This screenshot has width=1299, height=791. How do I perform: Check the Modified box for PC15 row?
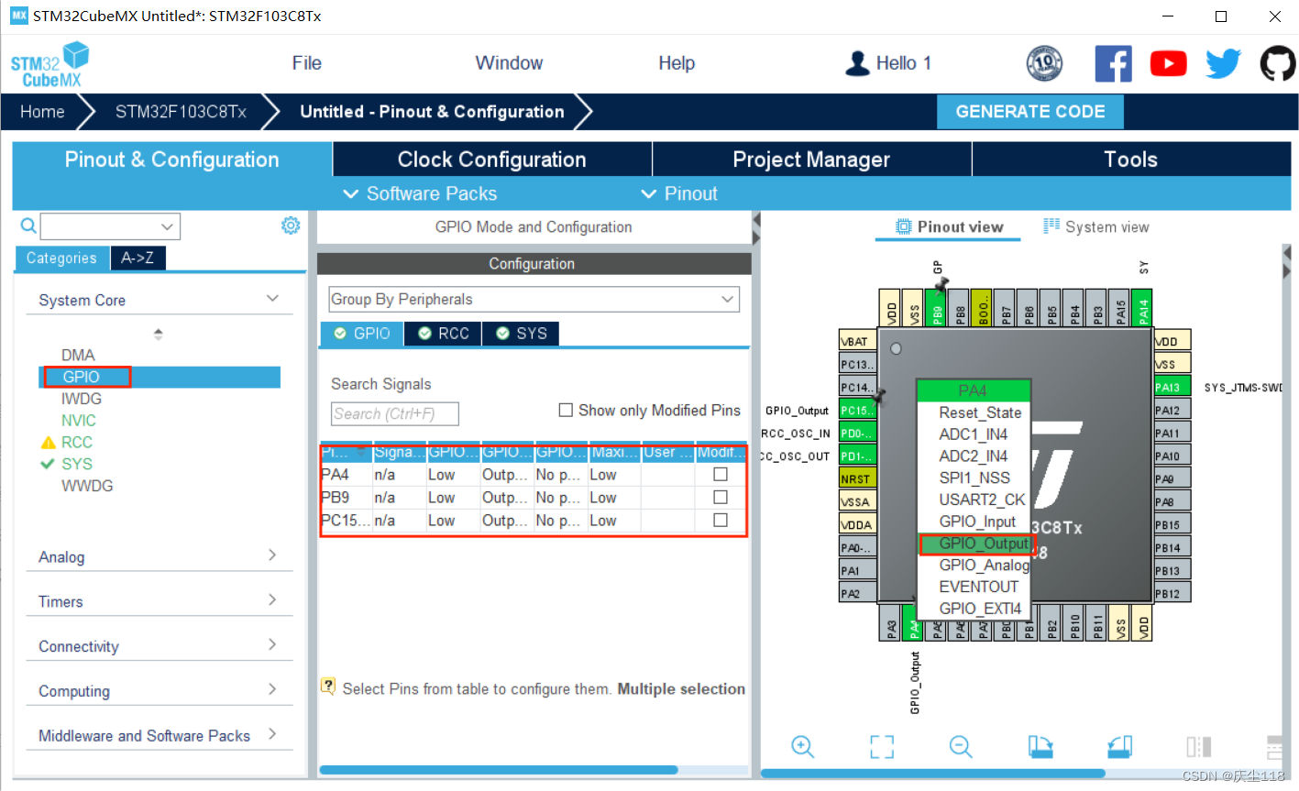(x=721, y=520)
